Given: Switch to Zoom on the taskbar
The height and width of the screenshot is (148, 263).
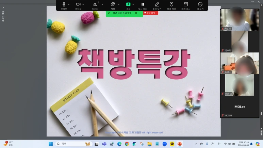Looking at the screenshot, I should [165, 144].
